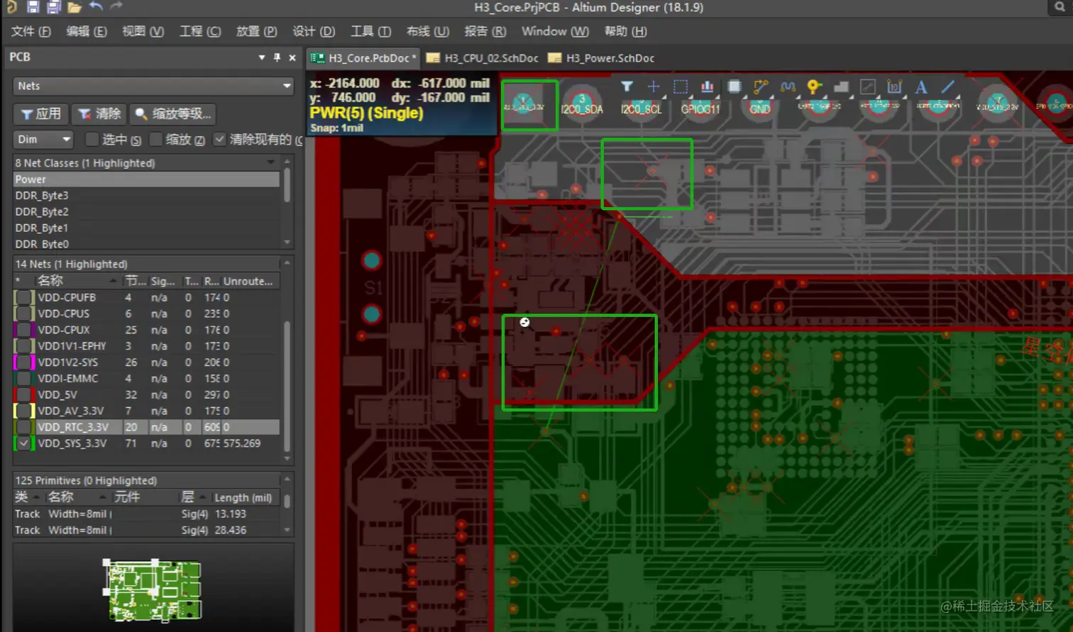Select the place line tool
This screenshot has width=1073, height=632.
948,87
